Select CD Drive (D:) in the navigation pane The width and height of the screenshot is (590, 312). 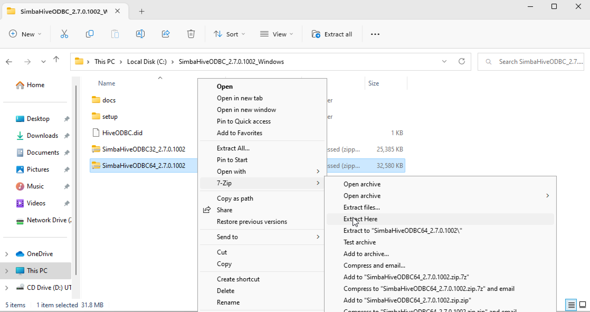click(x=44, y=287)
